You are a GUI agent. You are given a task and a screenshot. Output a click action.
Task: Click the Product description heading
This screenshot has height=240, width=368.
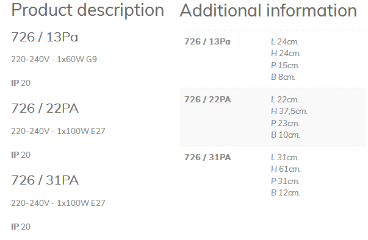click(87, 10)
